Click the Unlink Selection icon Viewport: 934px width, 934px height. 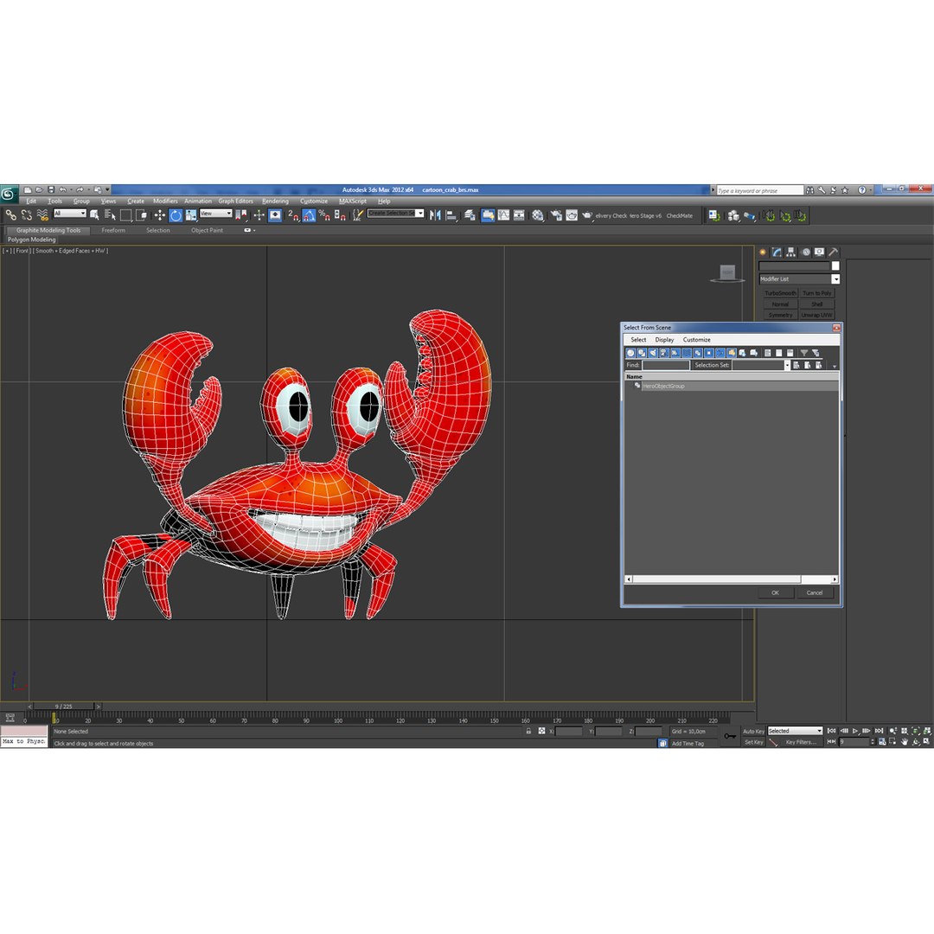(27, 215)
